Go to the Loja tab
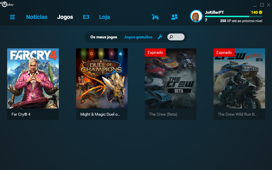 pyautogui.click(x=104, y=17)
